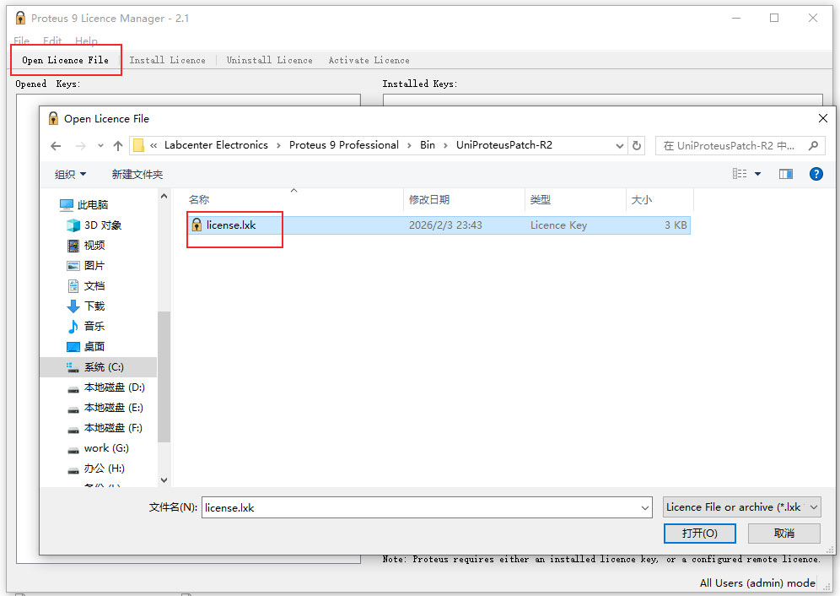The image size is (840, 596).
Task: Click Install Licence in Licence Manager
Action: pos(167,60)
